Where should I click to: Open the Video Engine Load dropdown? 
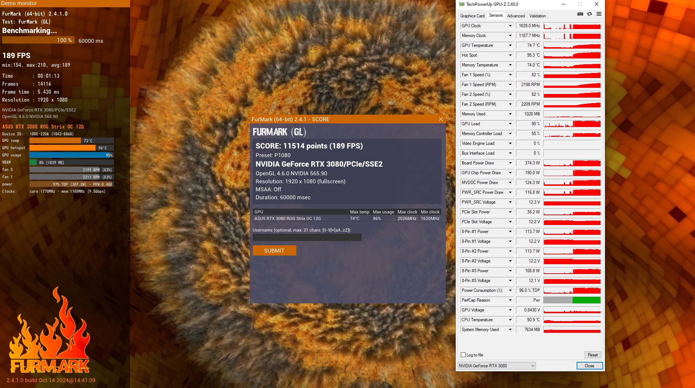[510, 143]
